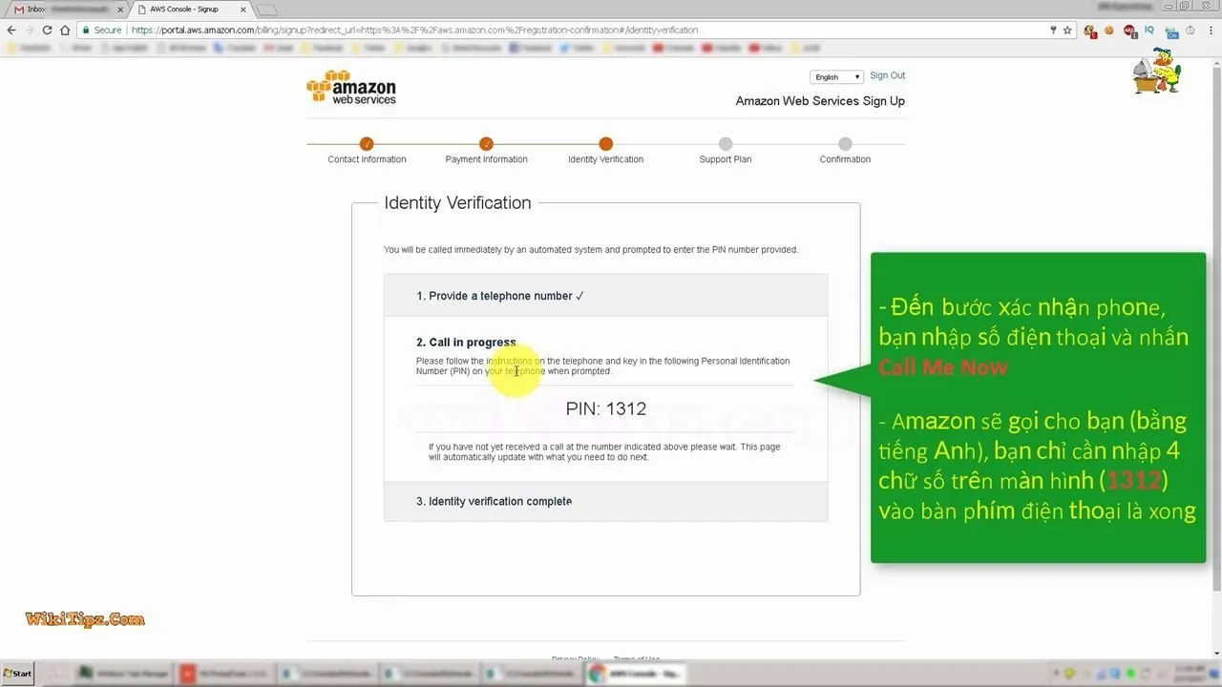
Task: Click the 'Contact Information' step label
Action: click(x=367, y=159)
